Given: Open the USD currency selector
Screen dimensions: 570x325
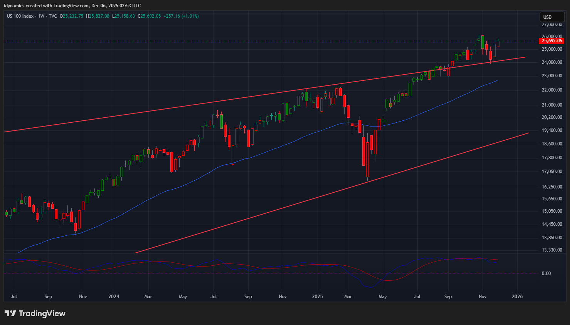Looking at the screenshot, I should (552, 17).
